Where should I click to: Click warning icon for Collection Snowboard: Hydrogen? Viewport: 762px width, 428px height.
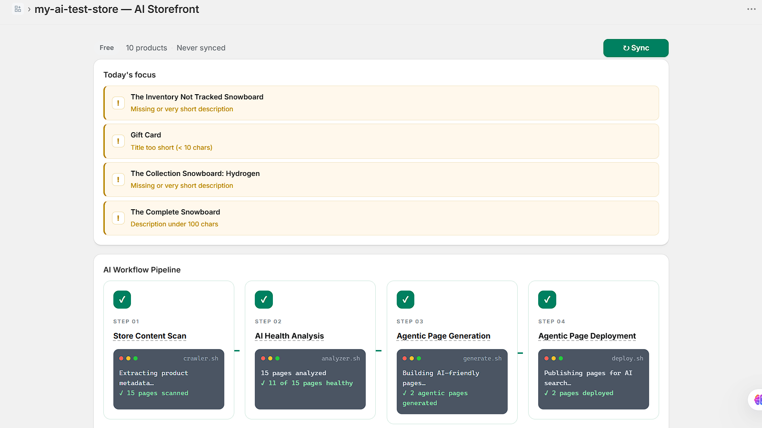tap(118, 180)
